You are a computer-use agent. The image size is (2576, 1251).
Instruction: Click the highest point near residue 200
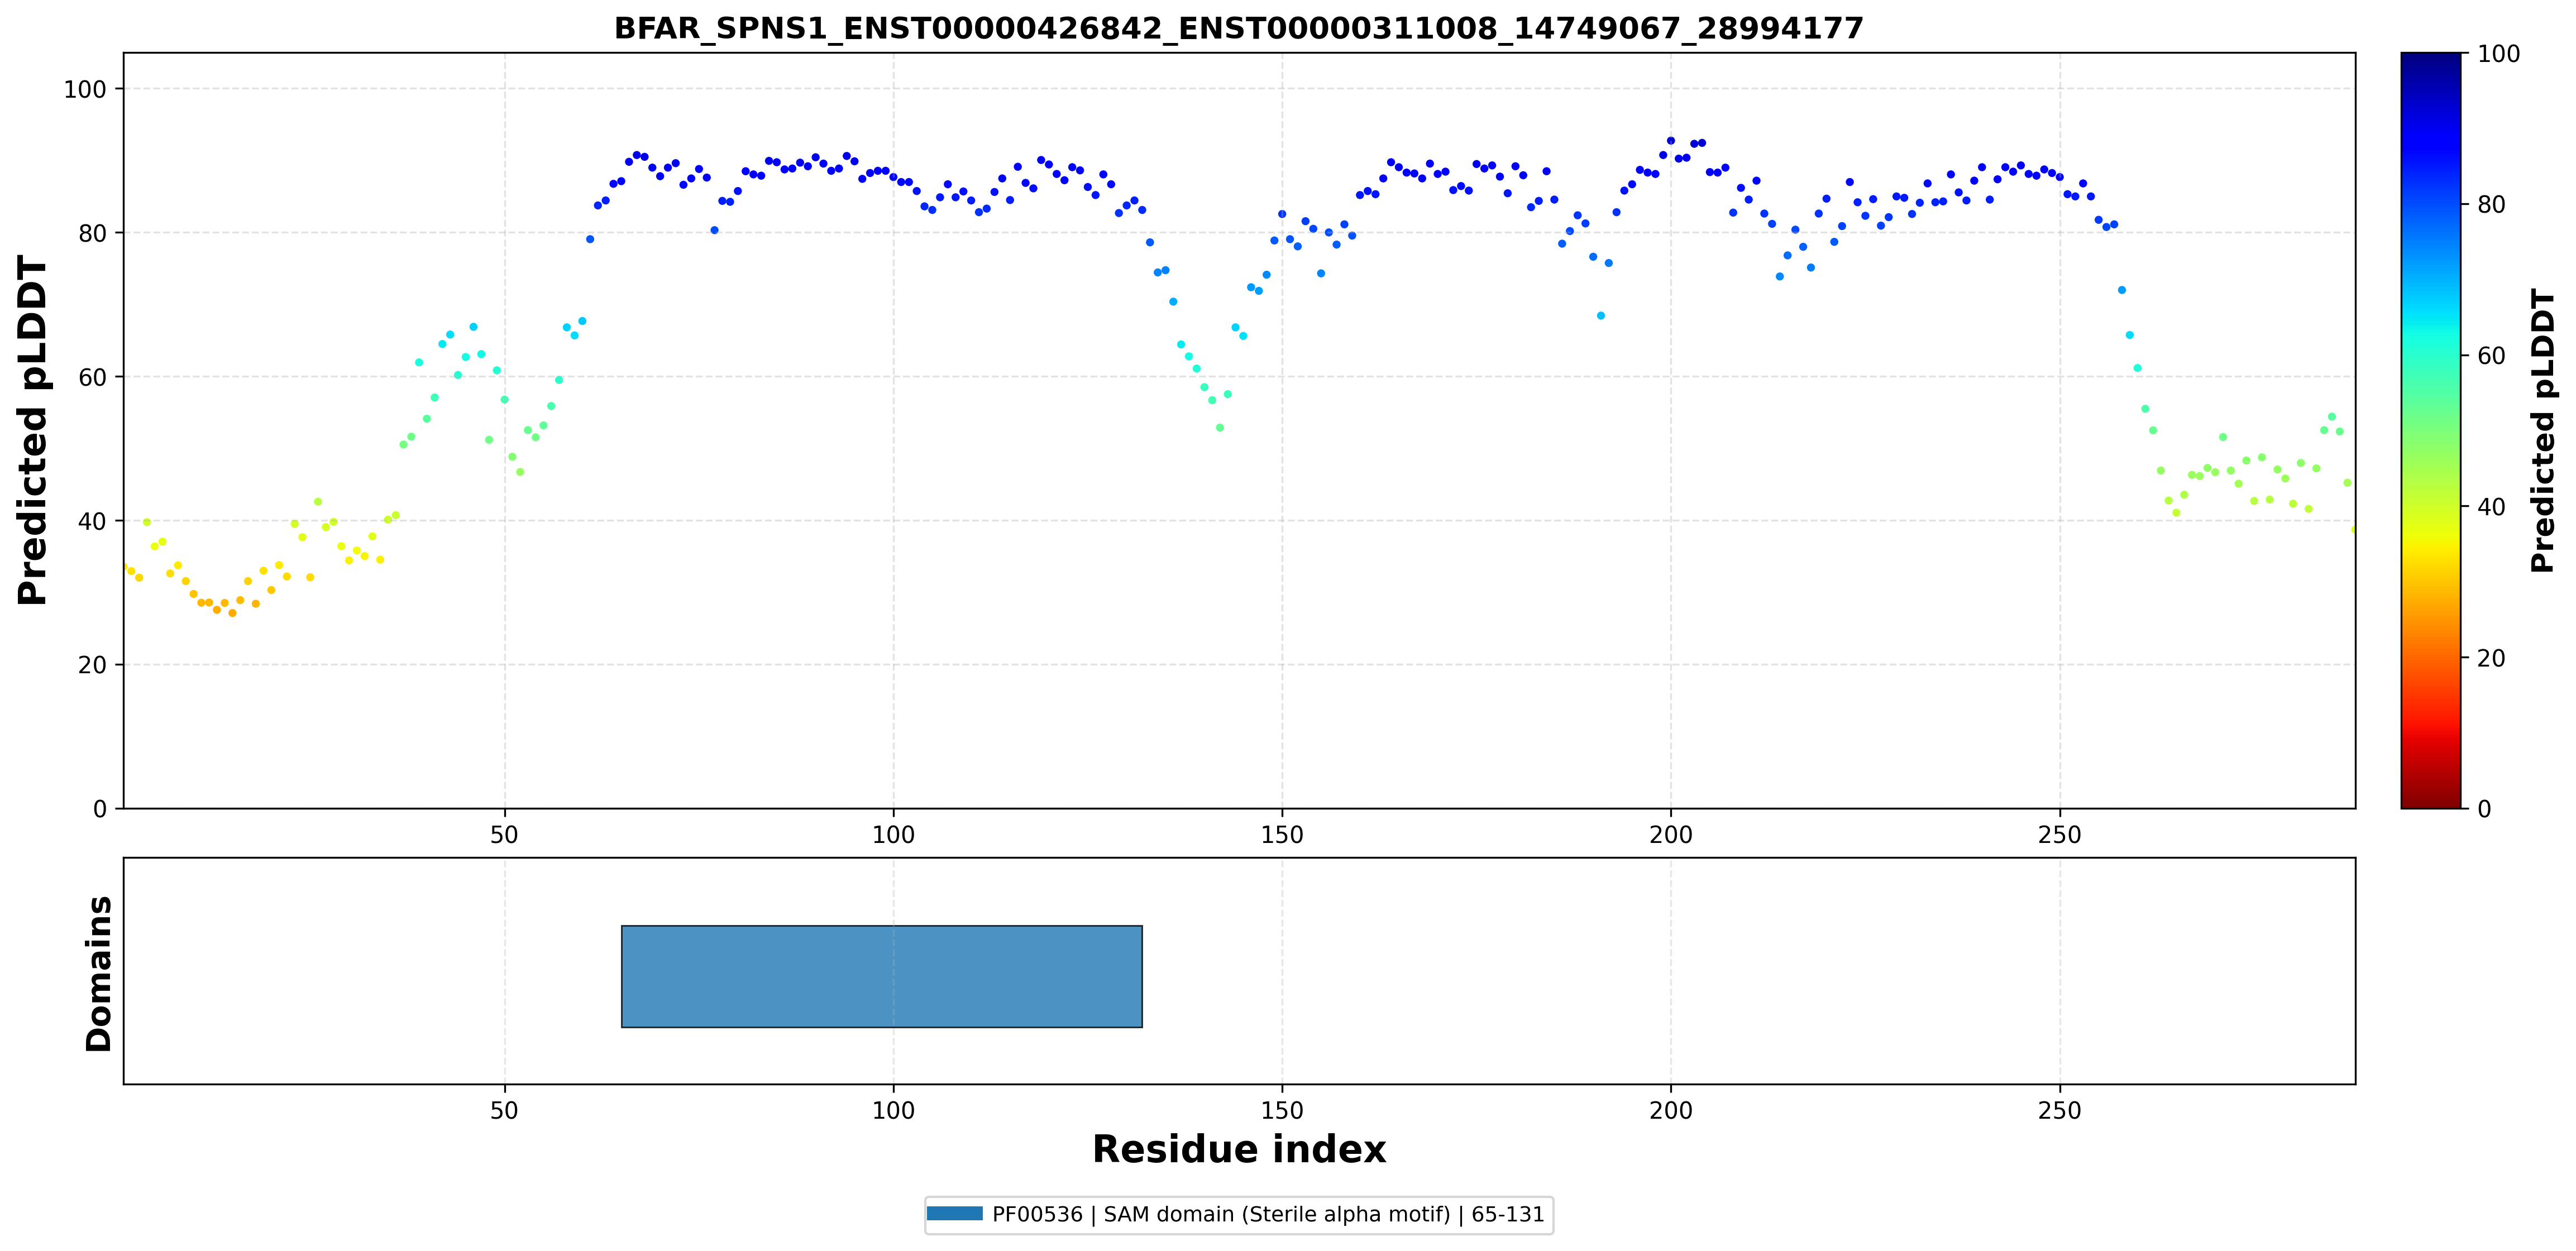click(1670, 141)
